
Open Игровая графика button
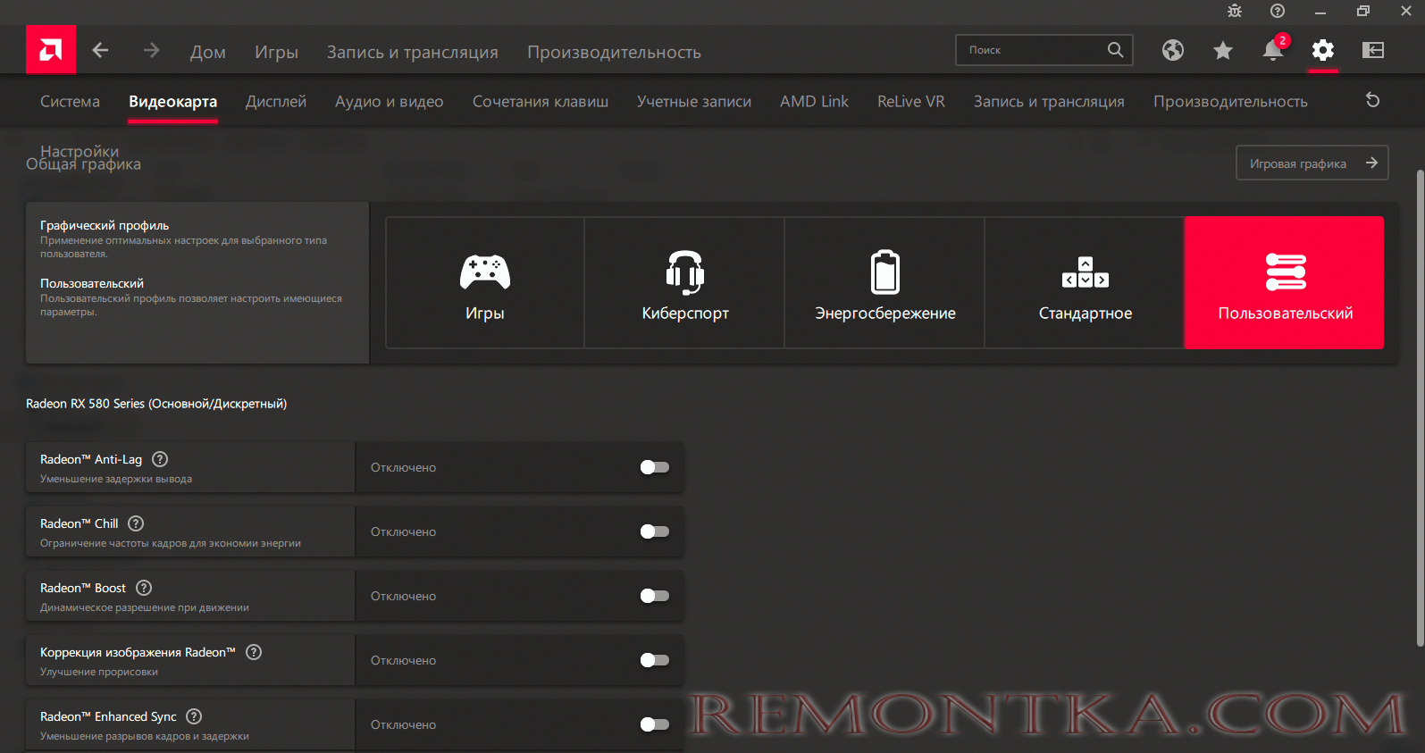click(x=1312, y=163)
